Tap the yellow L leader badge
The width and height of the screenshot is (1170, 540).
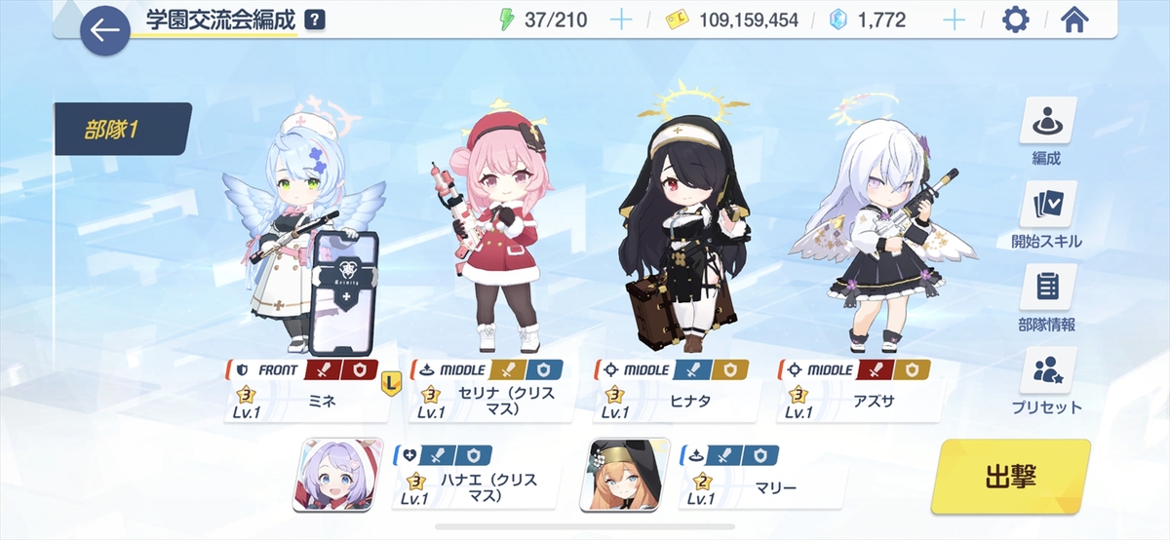tap(391, 381)
